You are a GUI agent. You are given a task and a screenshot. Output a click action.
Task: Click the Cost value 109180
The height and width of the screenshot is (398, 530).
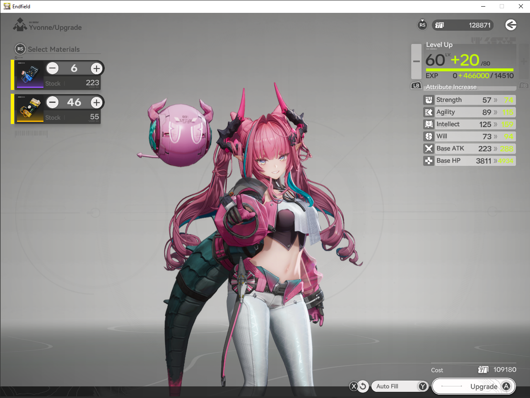505,369
